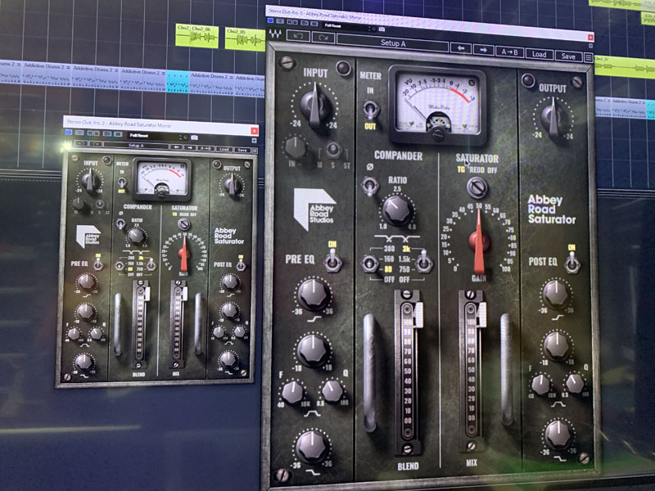Toggle Meter switch in small Saturator window
This screenshot has width=655, height=491.
(121, 182)
